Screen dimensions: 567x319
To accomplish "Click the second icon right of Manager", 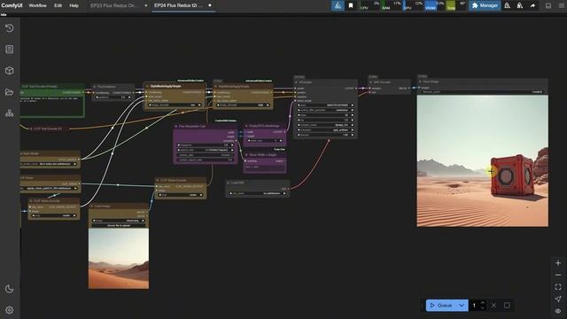I will point(520,5).
